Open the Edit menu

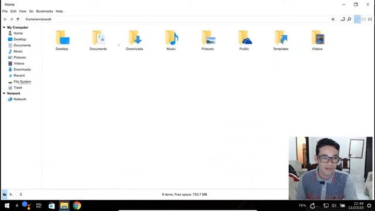click(x=13, y=11)
